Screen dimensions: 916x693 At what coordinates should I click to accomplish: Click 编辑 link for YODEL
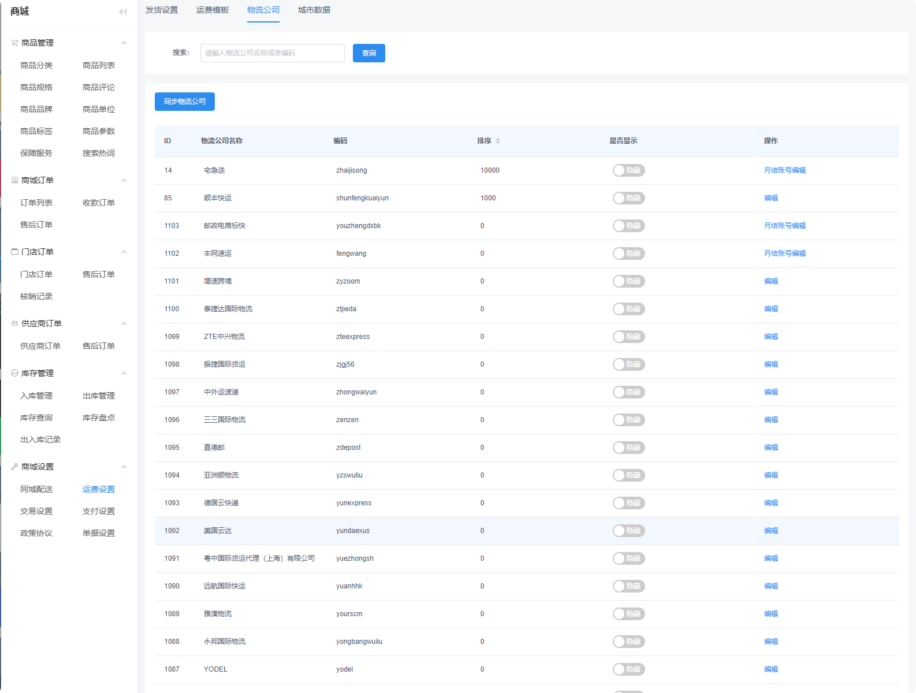click(x=771, y=669)
